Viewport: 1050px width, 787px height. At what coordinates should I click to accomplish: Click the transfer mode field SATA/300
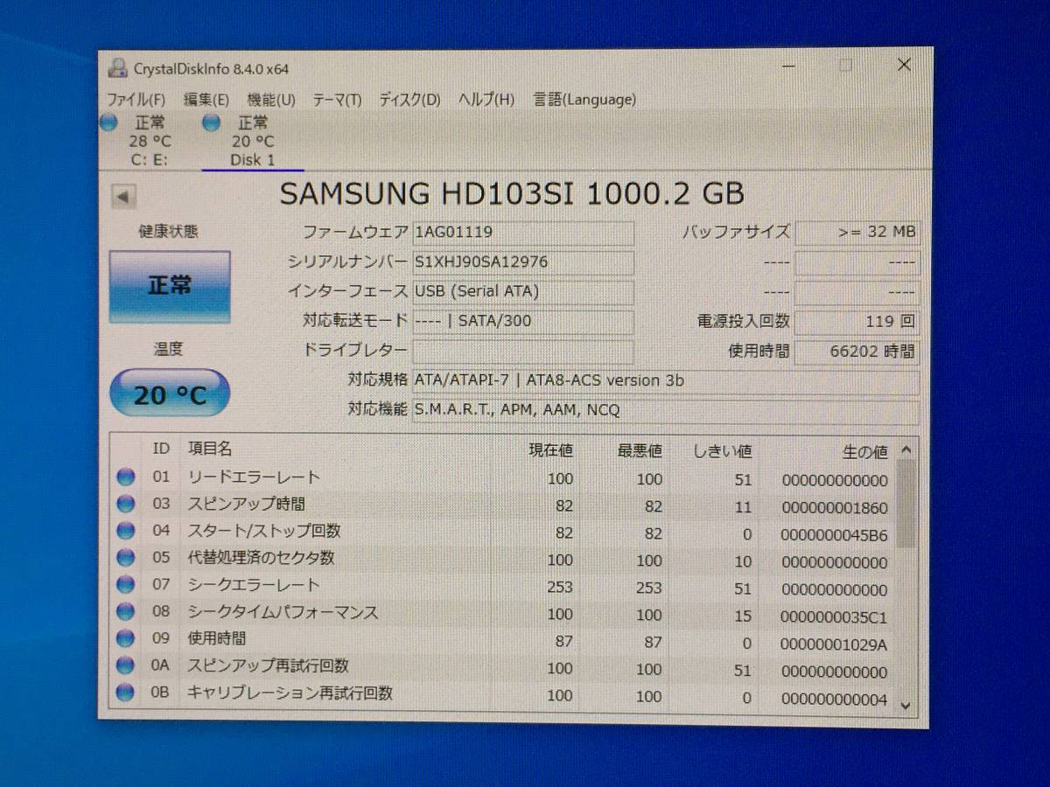click(x=523, y=321)
